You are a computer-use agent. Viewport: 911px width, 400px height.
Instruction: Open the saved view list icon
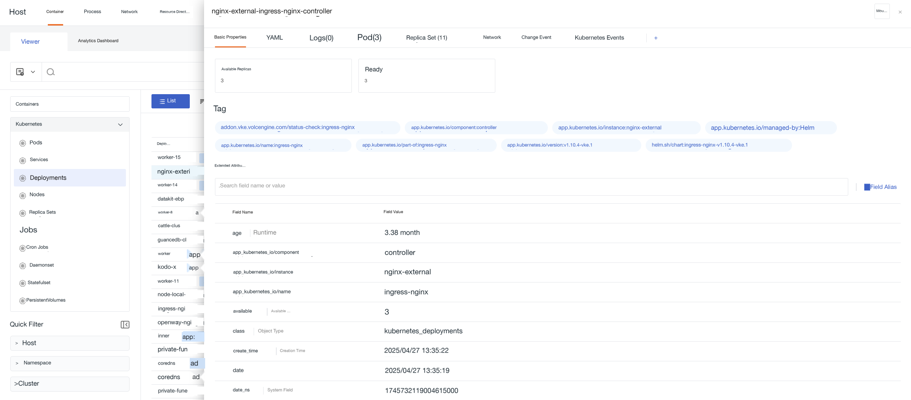20,72
